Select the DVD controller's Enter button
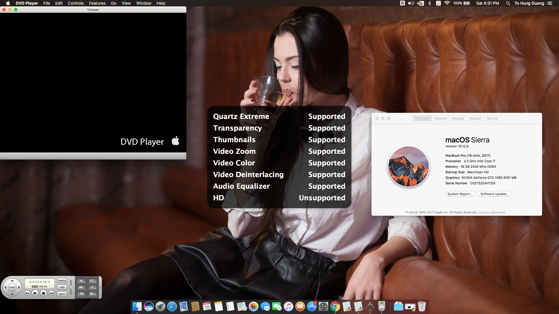The image size is (559, 314). (12, 287)
